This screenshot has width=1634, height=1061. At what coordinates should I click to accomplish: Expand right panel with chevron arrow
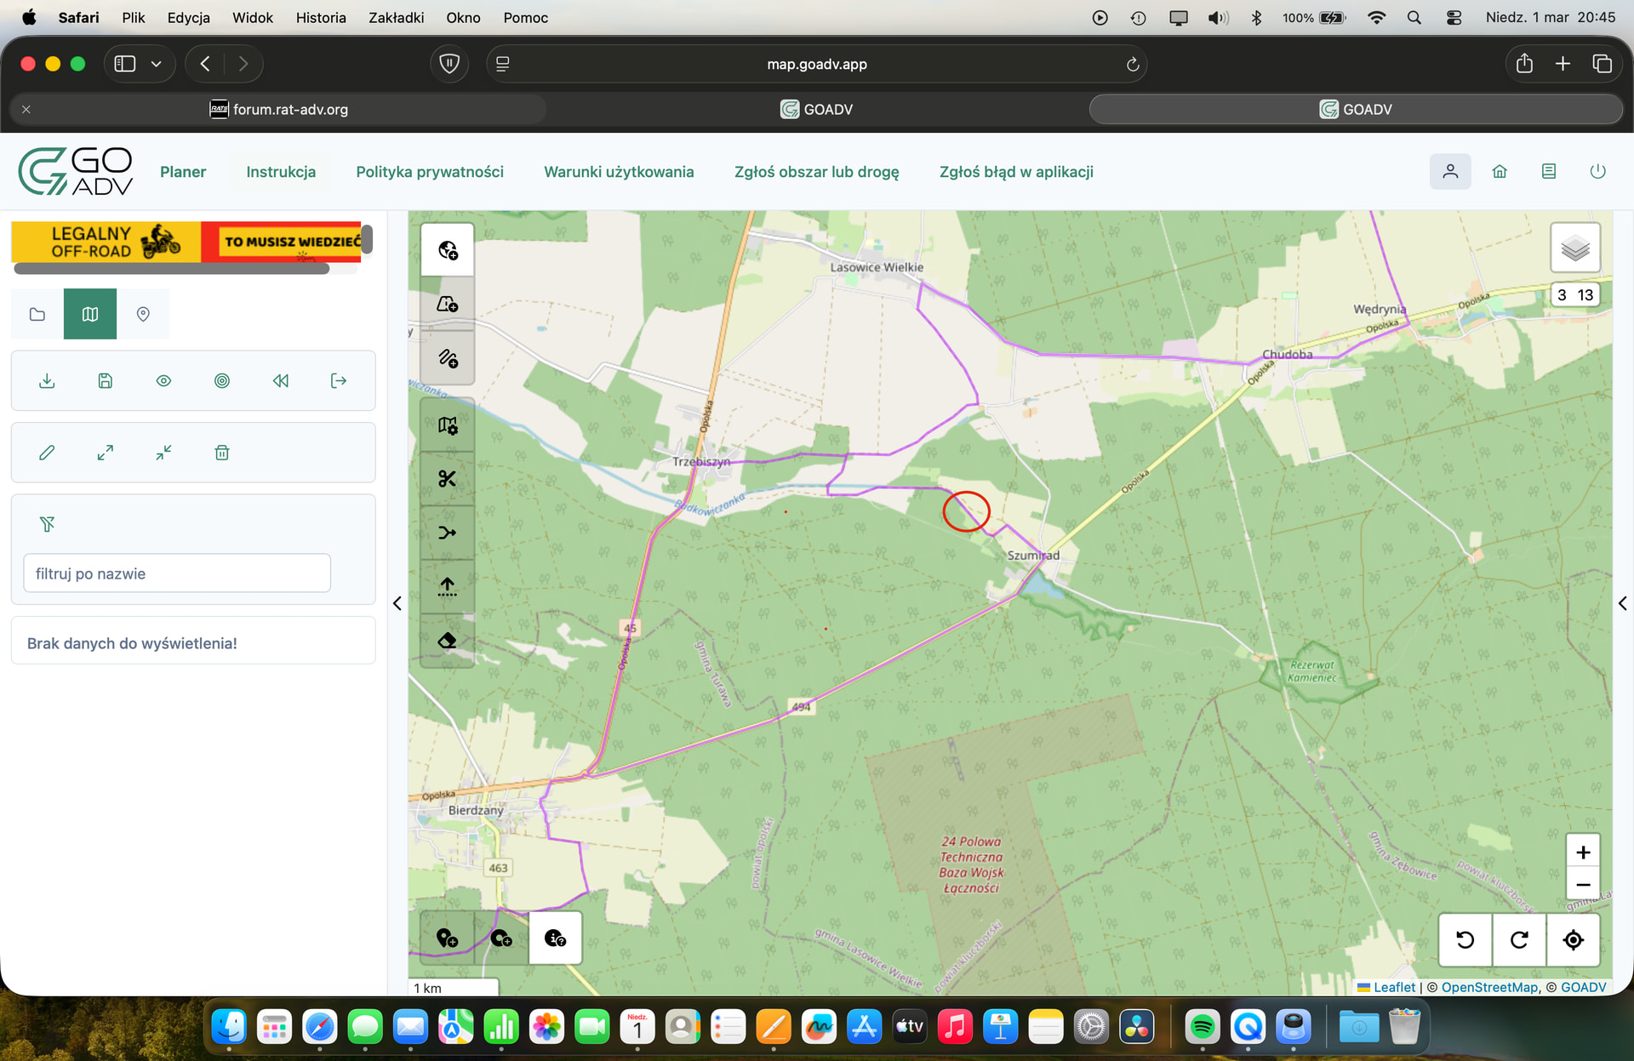point(1622,603)
